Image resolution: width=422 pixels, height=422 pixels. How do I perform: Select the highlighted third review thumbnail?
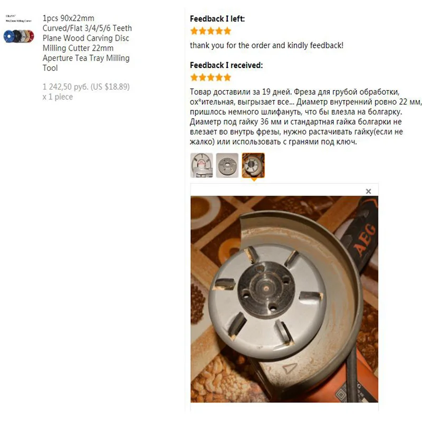point(253,165)
